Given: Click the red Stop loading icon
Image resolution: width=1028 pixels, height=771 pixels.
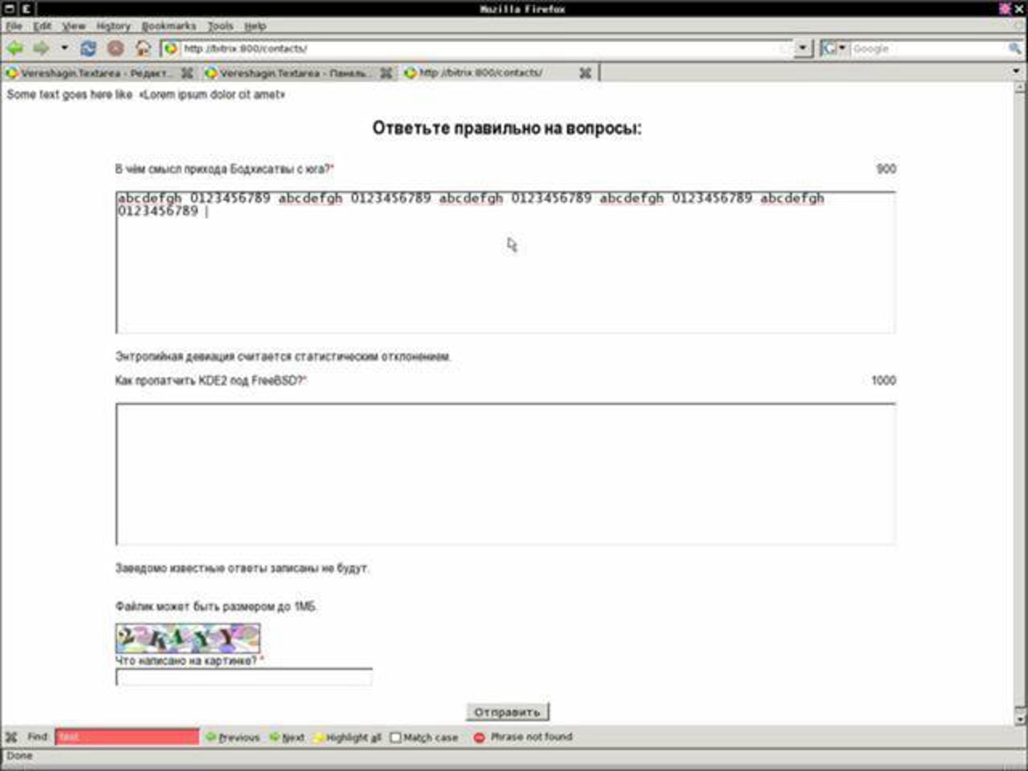Looking at the screenshot, I should (x=116, y=48).
